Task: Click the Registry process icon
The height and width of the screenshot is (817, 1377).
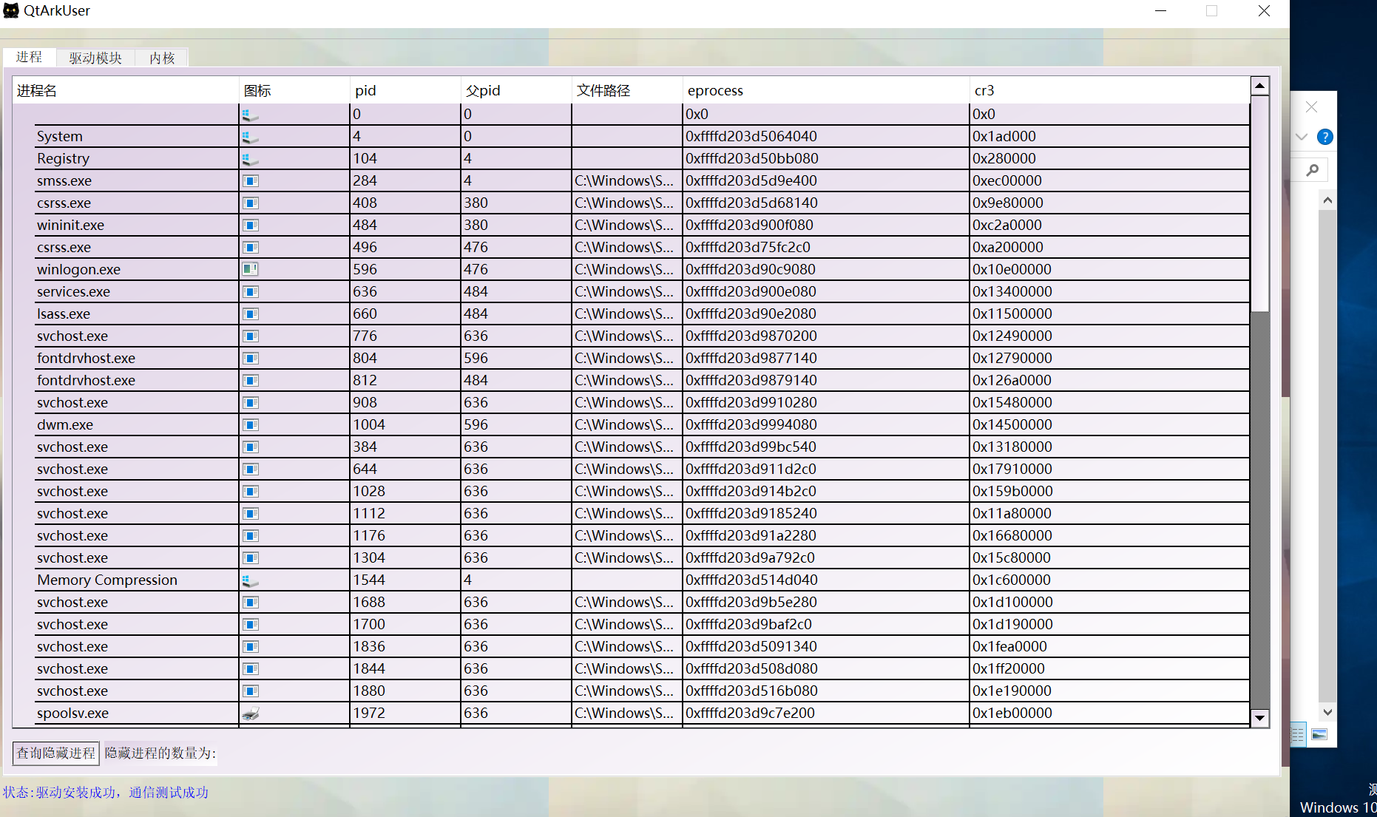Action: [x=251, y=159]
